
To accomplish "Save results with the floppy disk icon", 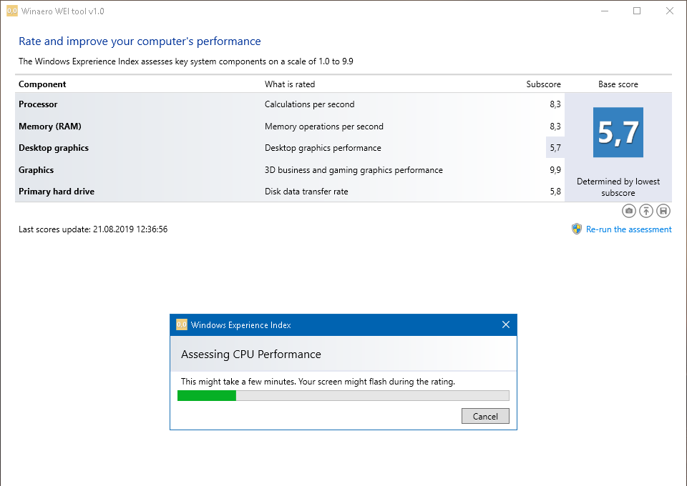I will coord(663,211).
